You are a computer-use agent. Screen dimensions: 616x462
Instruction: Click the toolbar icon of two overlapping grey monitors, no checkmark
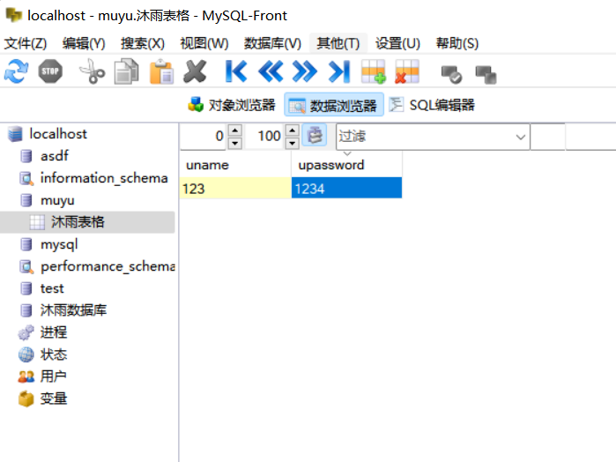(x=486, y=75)
